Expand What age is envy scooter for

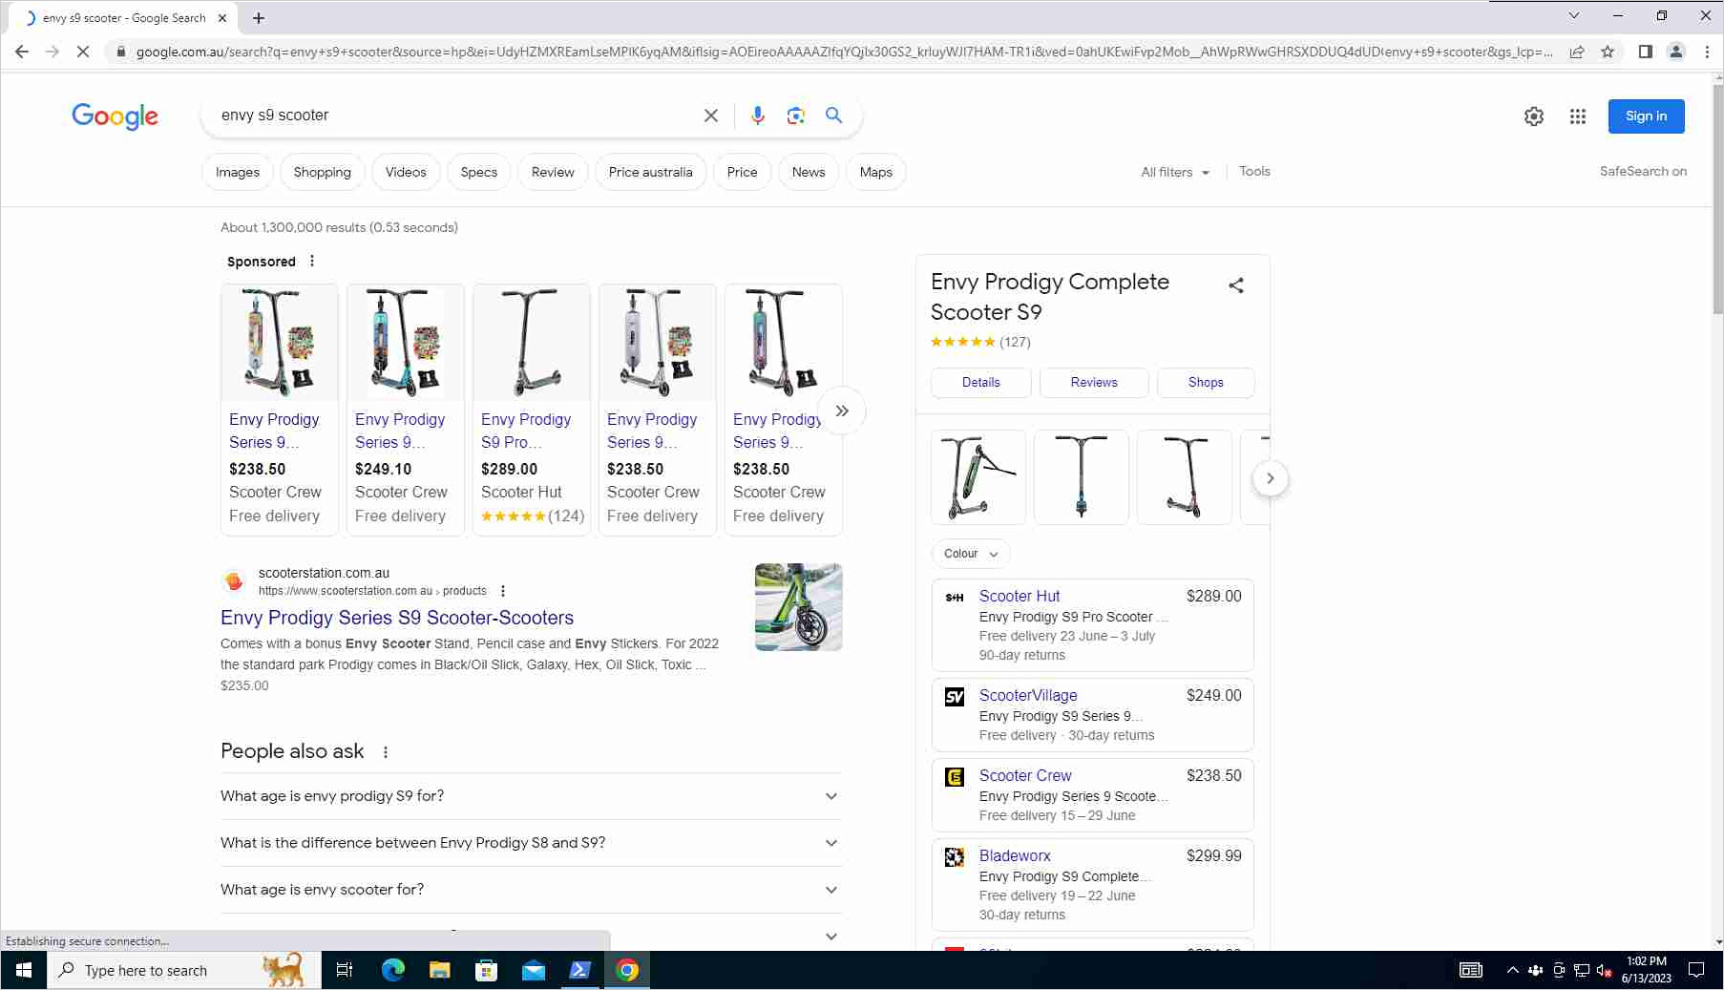tap(531, 890)
